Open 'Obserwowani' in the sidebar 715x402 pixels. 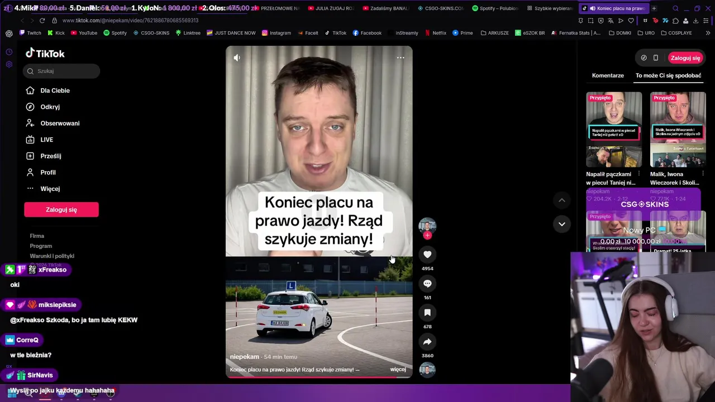tap(60, 123)
